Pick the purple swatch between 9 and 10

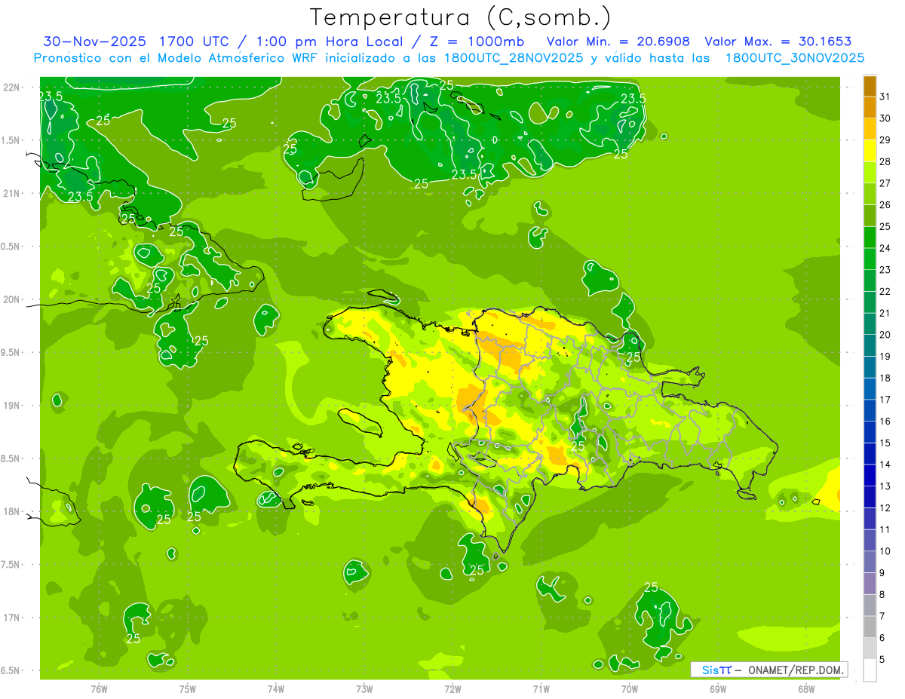(870, 562)
